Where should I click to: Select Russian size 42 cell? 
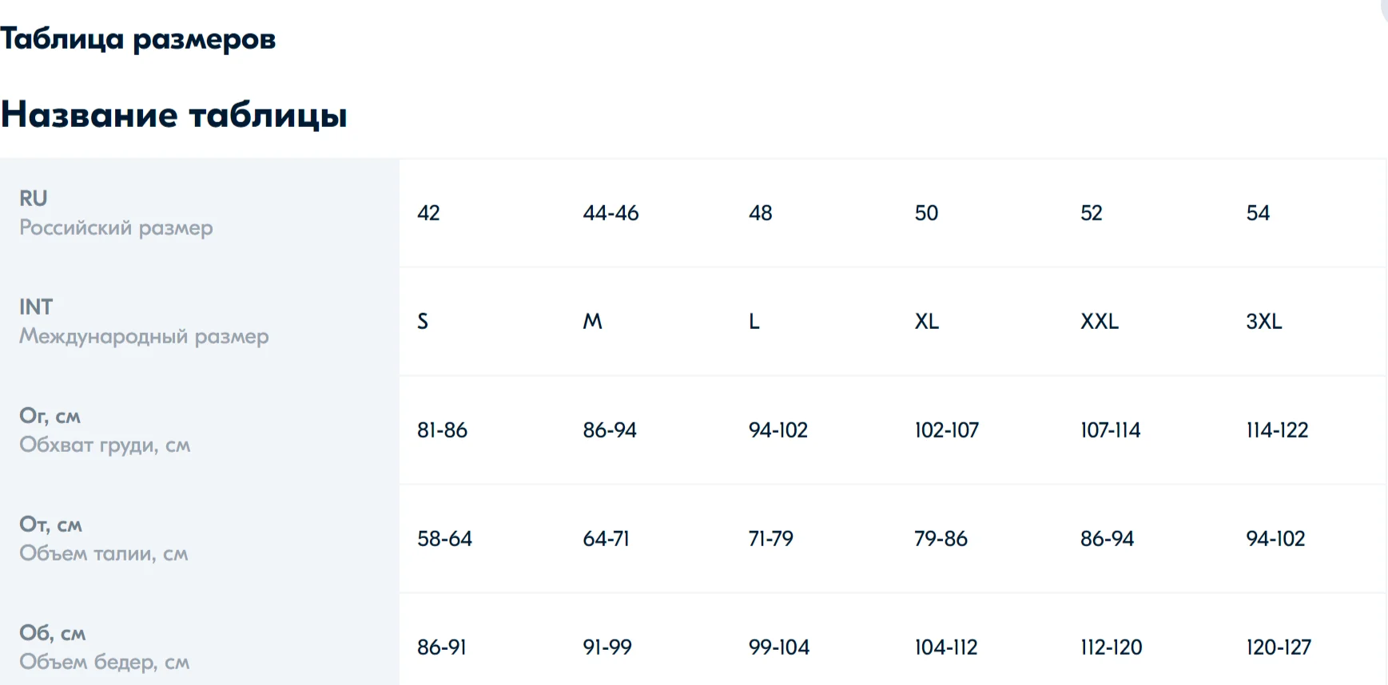tap(428, 213)
